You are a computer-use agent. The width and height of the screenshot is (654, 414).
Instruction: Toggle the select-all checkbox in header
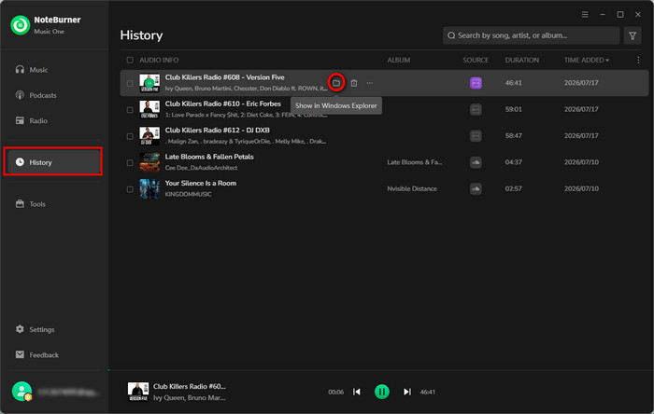coord(130,60)
